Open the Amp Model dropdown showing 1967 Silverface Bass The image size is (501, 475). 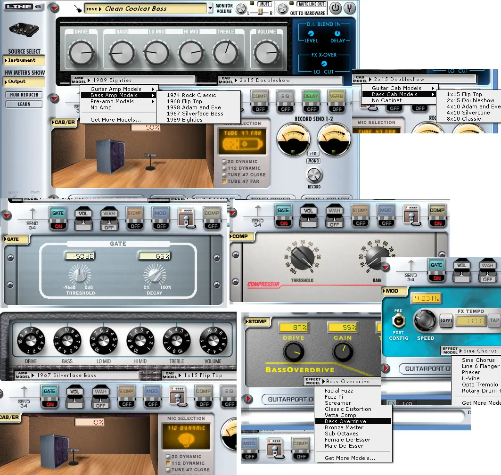pyautogui.click(x=77, y=375)
